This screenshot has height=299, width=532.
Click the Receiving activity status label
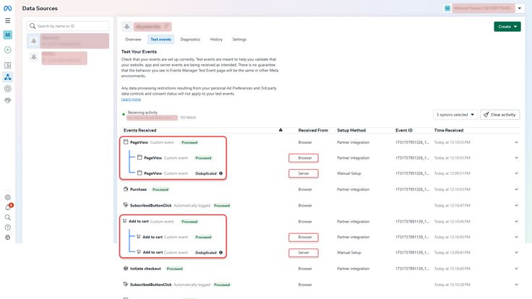[142, 112]
